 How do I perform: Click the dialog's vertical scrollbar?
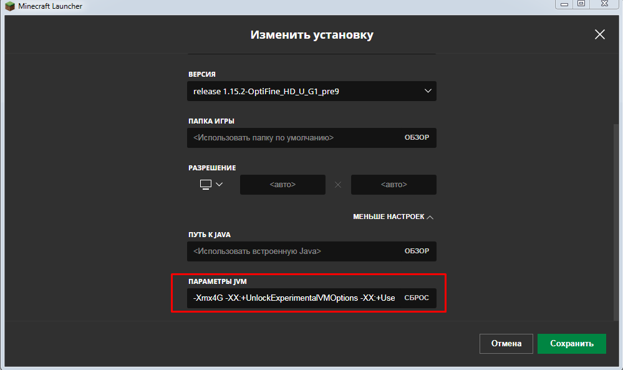coord(616,223)
